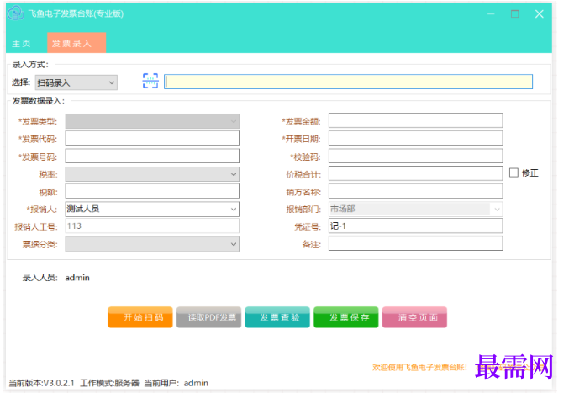The height and width of the screenshot is (393, 569).
Task: Click the QR scan icon beside the input box
Action: pyautogui.click(x=150, y=81)
